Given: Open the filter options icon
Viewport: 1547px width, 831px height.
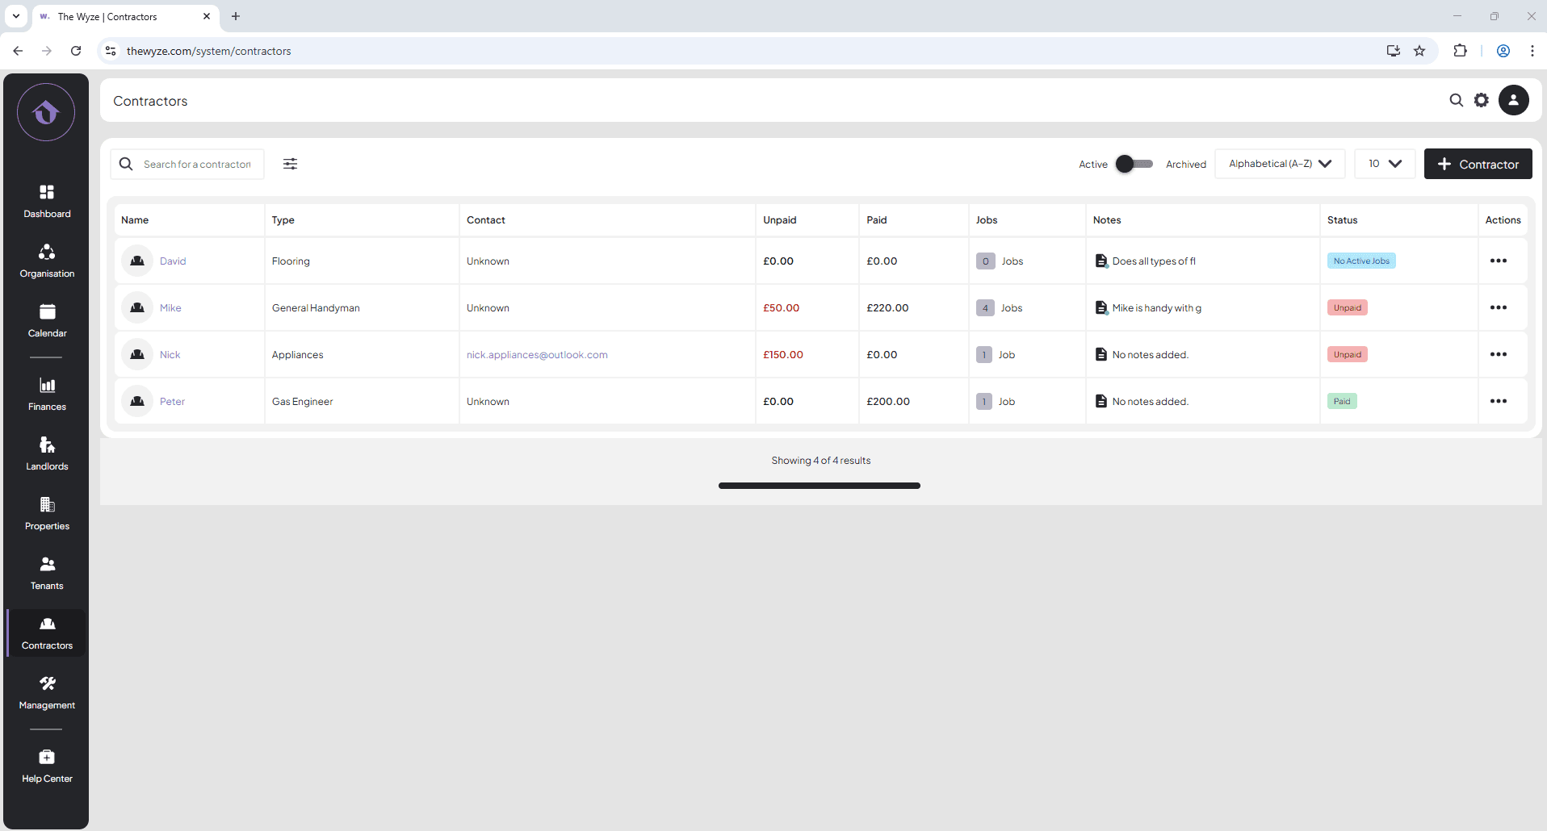Looking at the screenshot, I should 290,164.
